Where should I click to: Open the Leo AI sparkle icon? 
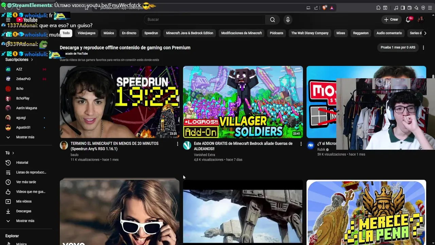point(416,8)
